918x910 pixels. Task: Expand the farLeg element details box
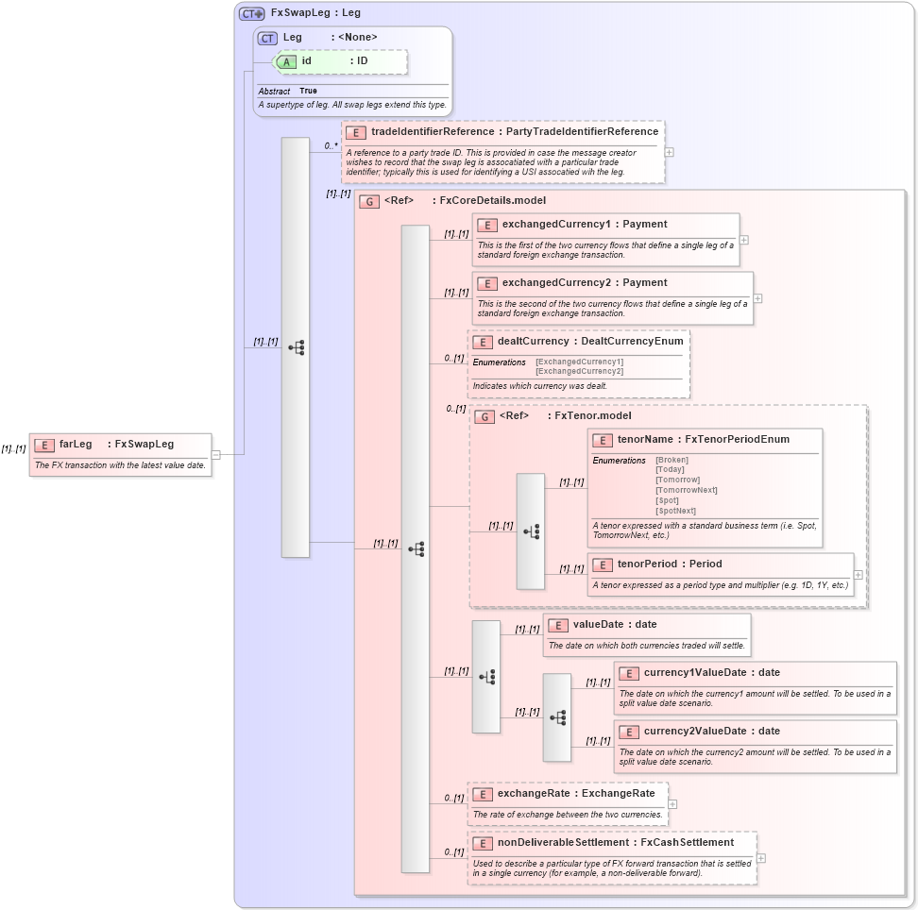tap(215, 453)
